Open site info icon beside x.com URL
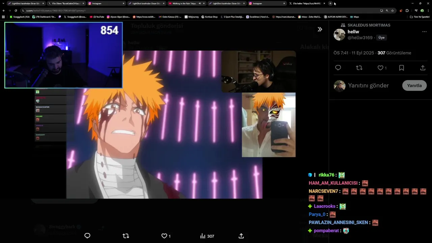The width and height of the screenshot is (432, 243). pyautogui.click(x=23, y=10)
